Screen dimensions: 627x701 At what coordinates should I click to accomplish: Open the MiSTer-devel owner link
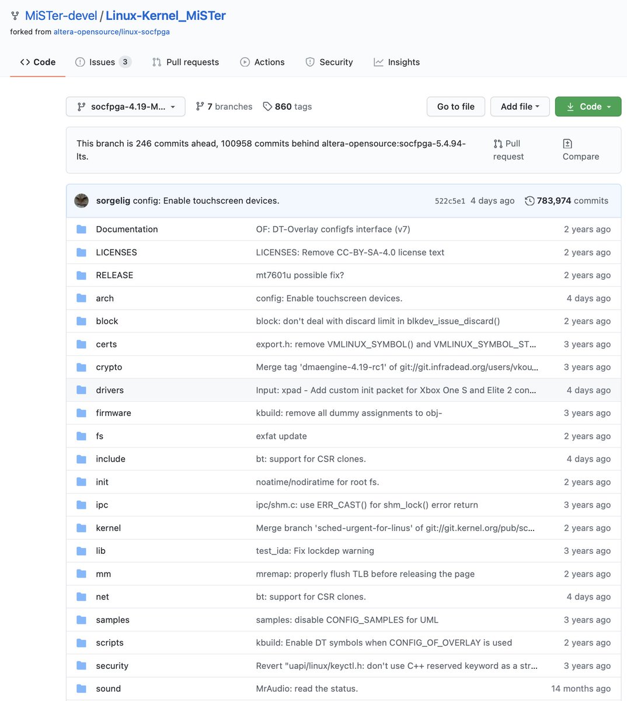pyautogui.click(x=61, y=16)
